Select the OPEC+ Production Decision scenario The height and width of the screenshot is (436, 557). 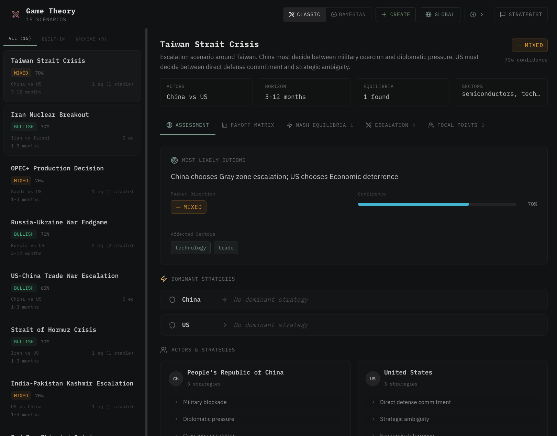click(72, 183)
